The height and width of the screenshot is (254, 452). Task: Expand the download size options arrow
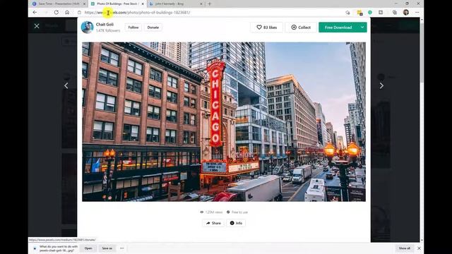(x=362, y=28)
